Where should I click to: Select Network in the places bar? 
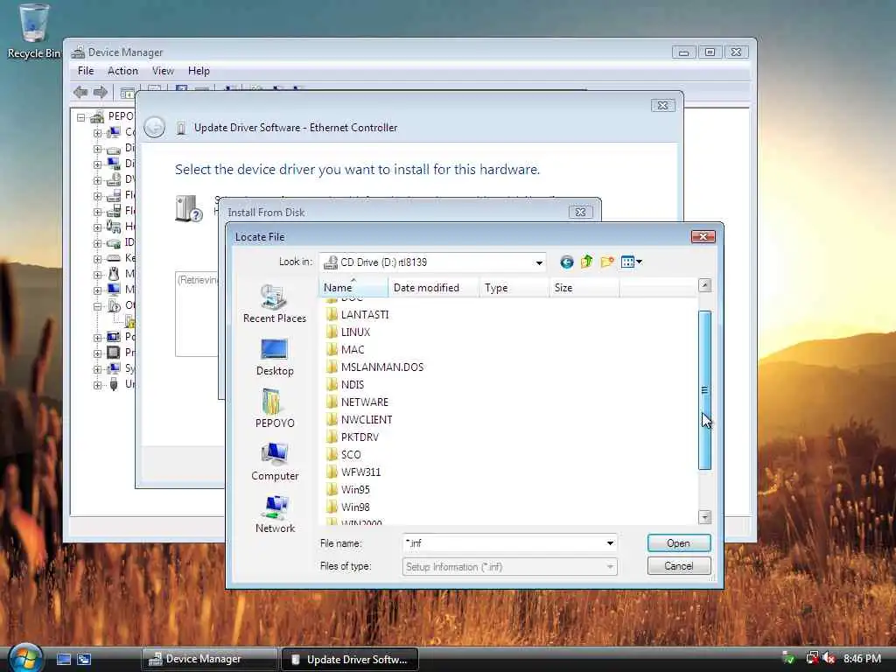click(275, 514)
